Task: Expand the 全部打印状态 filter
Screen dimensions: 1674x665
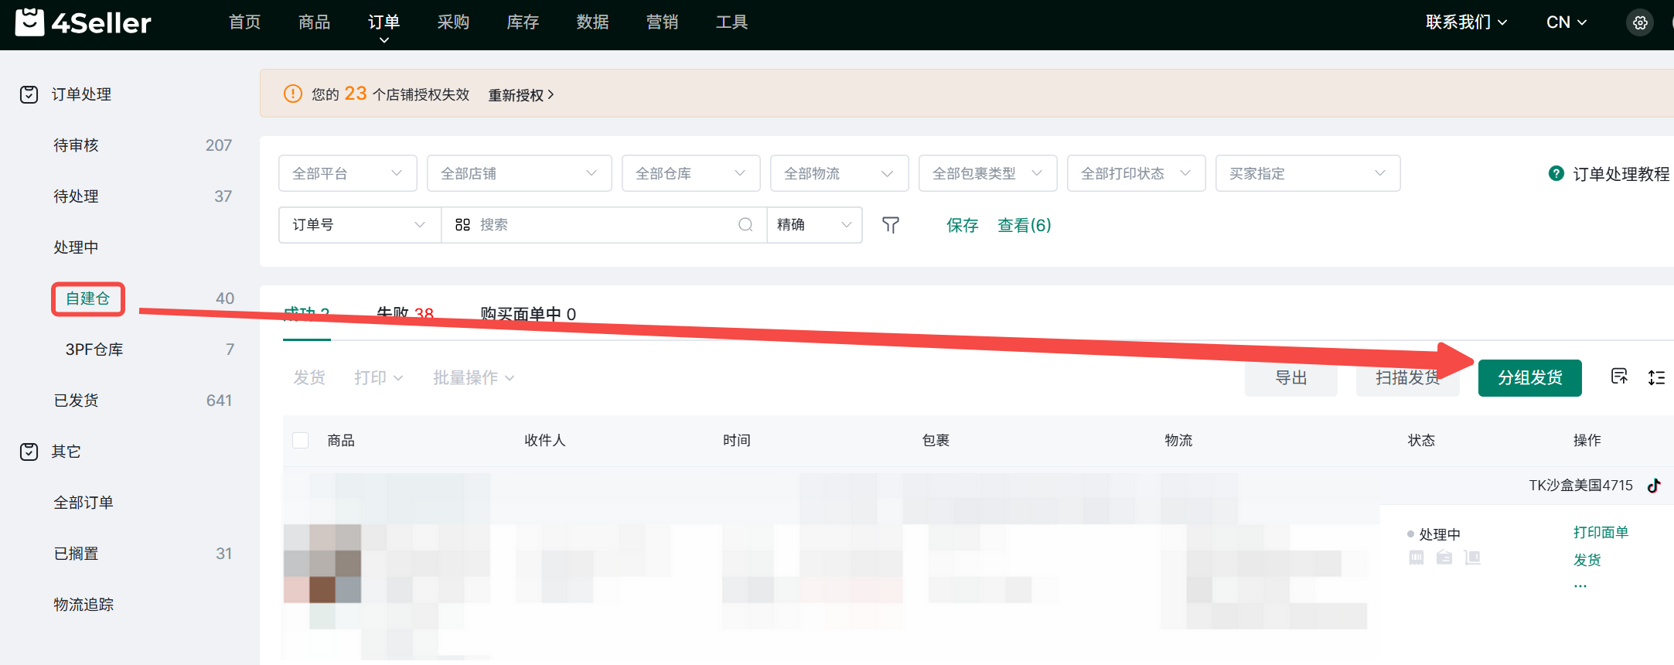Action: (x=1135, y=173)
